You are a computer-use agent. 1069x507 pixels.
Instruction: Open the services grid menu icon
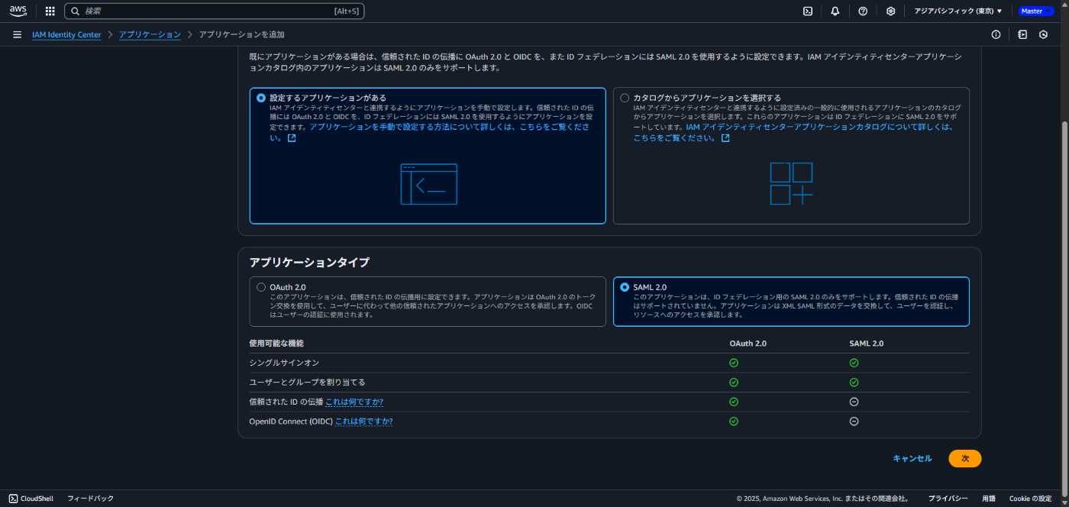click(50, 11)
